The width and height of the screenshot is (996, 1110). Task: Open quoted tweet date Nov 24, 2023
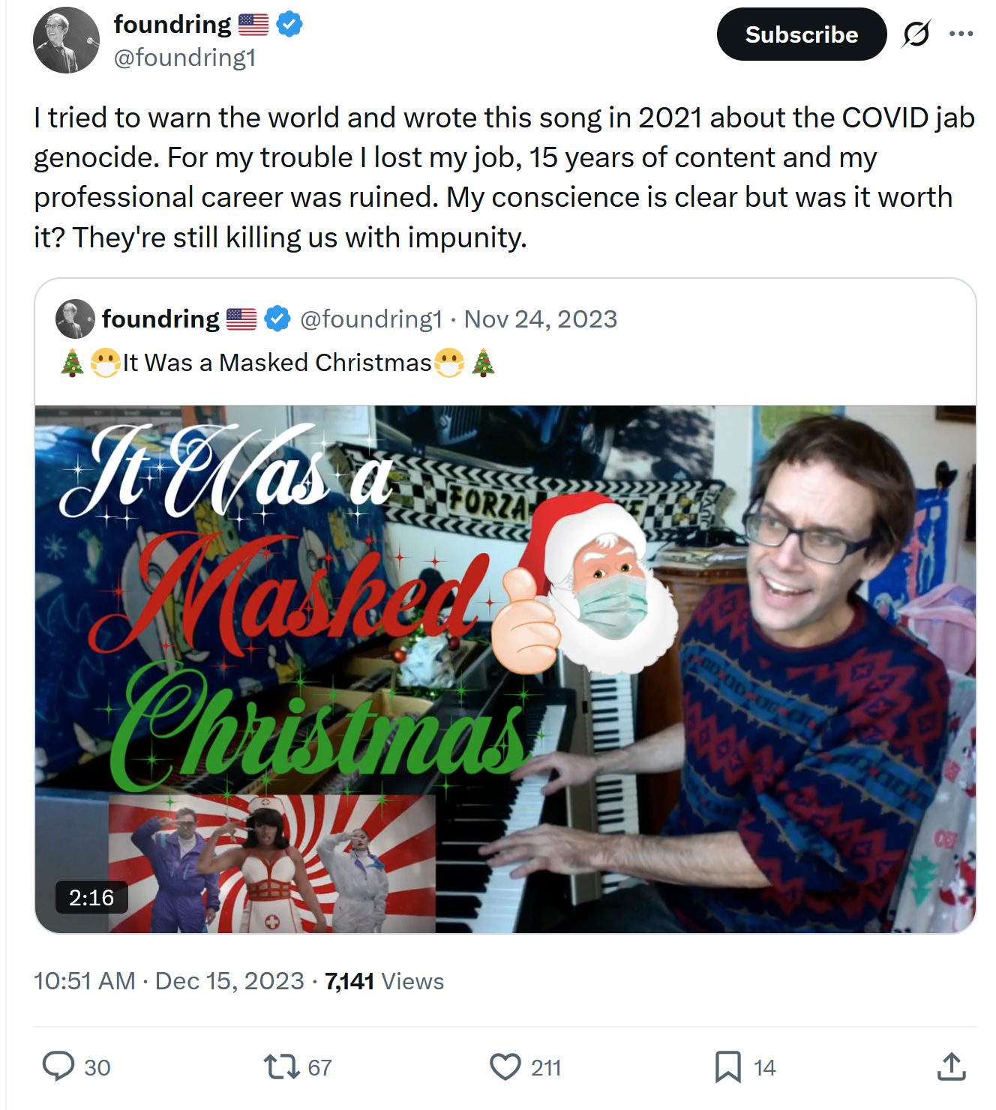[x=541, y=319]
